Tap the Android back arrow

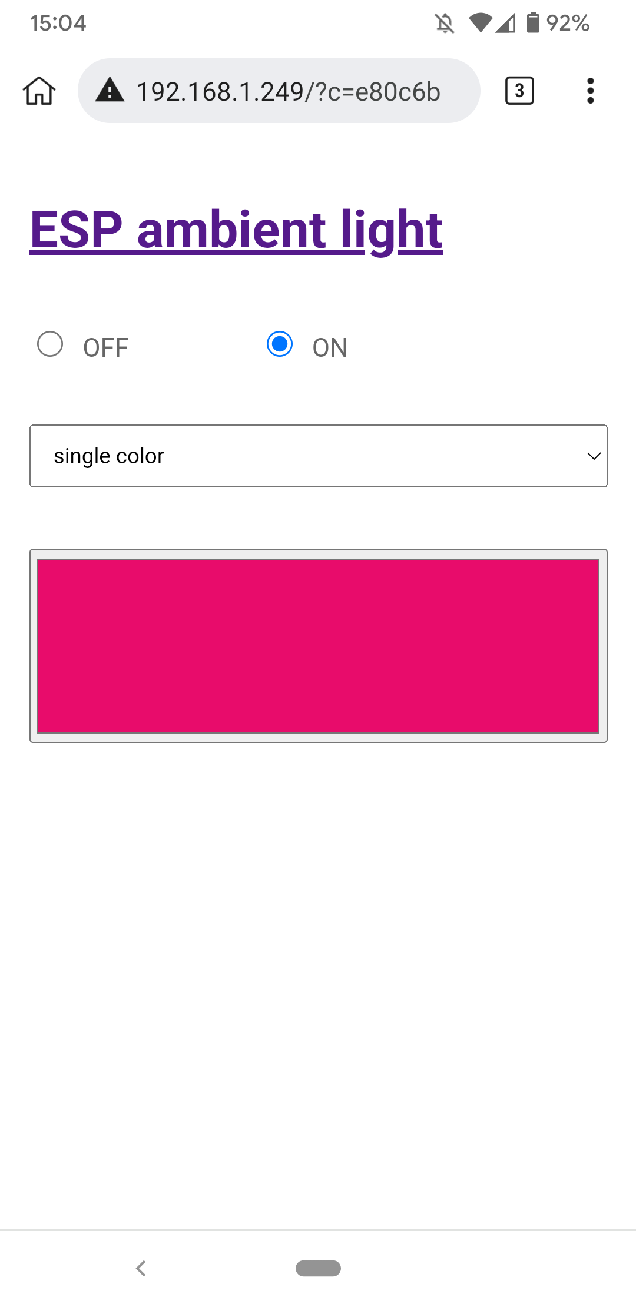[141, 1268]
